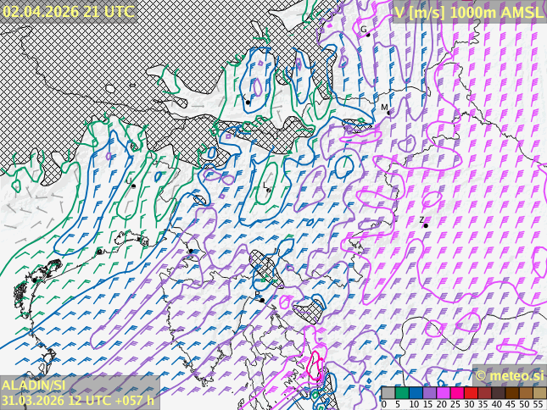Click the city marker labeled R

pos(262,300)
